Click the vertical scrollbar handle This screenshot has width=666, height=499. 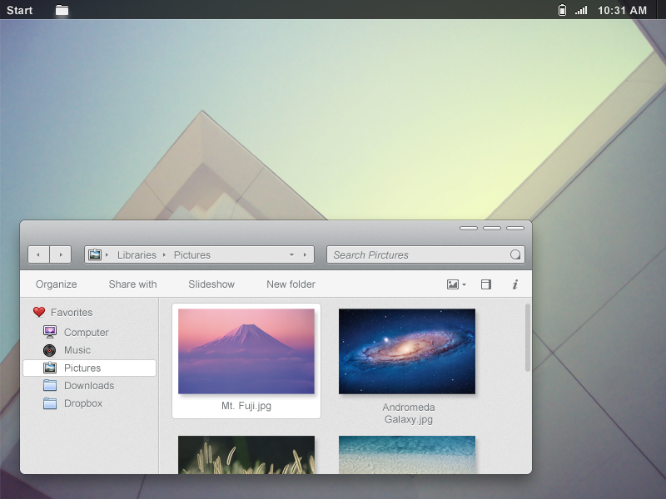pyautogui.click(x=528, y=338)
